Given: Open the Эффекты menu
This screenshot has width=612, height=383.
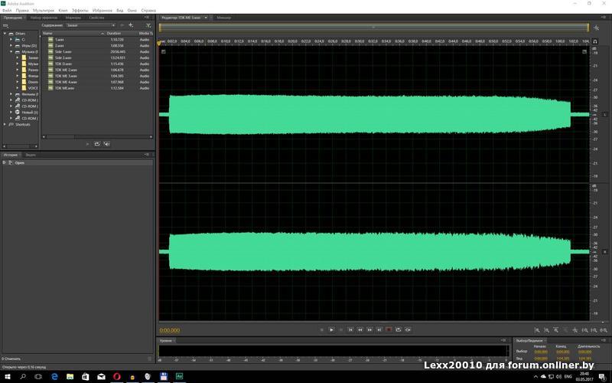Looking at the screenshot, I should pos(80,11).
